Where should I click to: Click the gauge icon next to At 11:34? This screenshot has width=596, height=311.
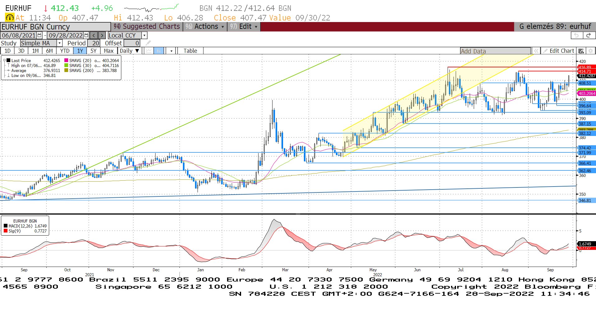point(10,18)
